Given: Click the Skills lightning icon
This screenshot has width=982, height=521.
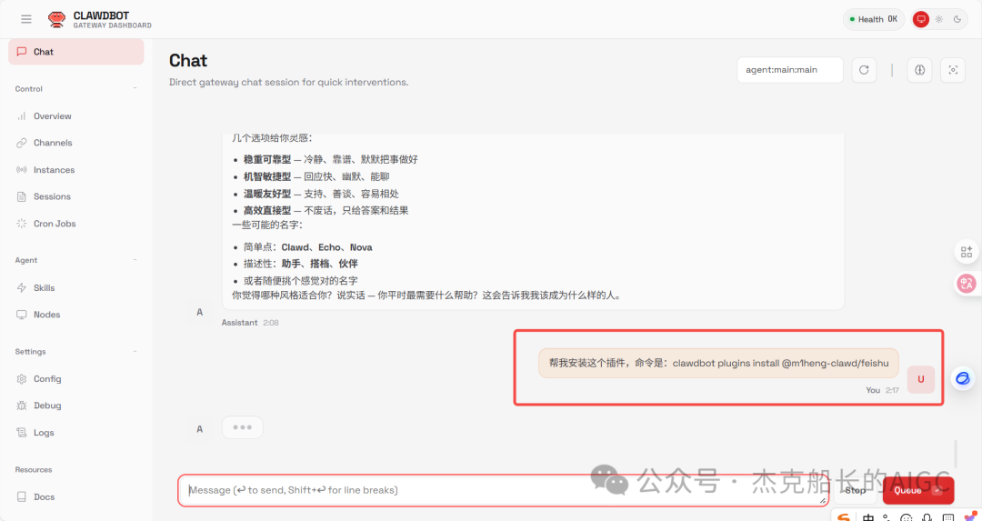Looking at the screenshot, I should coord(21,287).
